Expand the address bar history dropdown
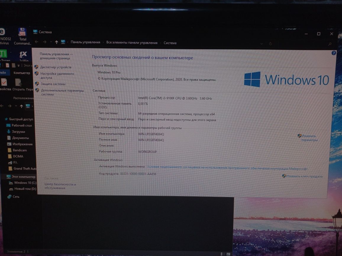The image size is (342, 256). coord(262,43)
